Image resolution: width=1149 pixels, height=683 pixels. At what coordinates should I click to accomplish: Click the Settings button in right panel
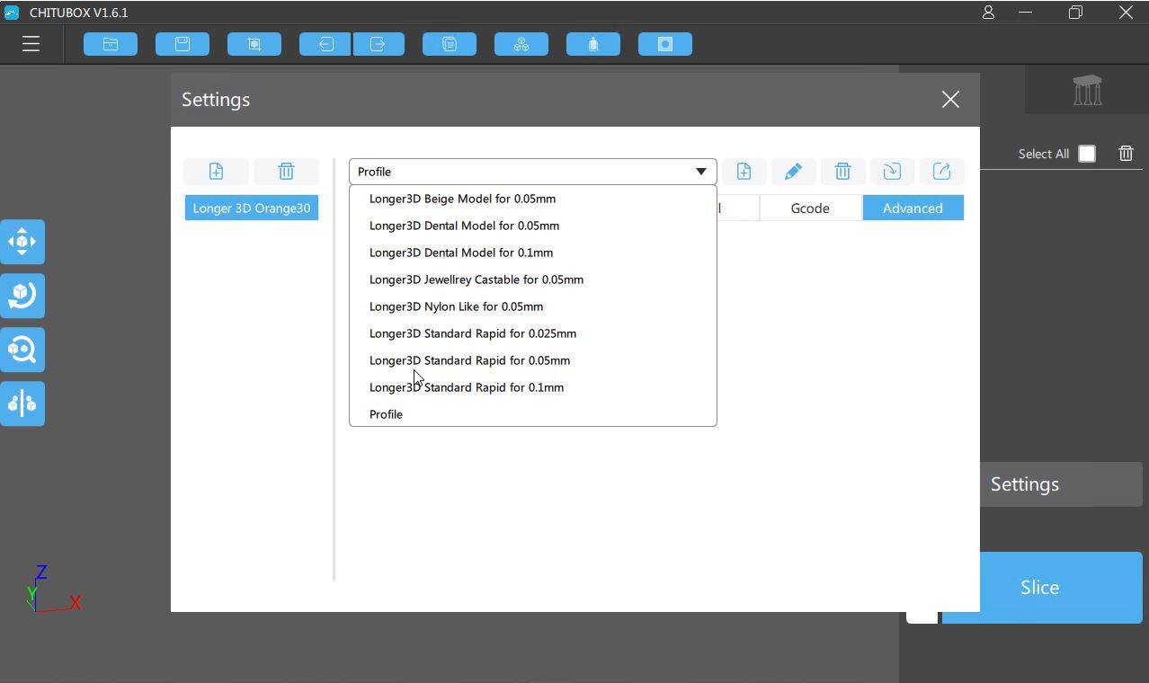click(1061, 484)
